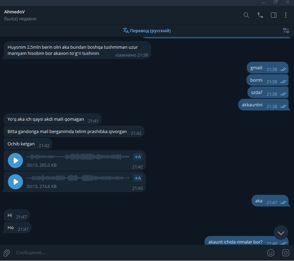Open the three-dot chat options menu
Screen dimensions: 294x261
(285, 15)
